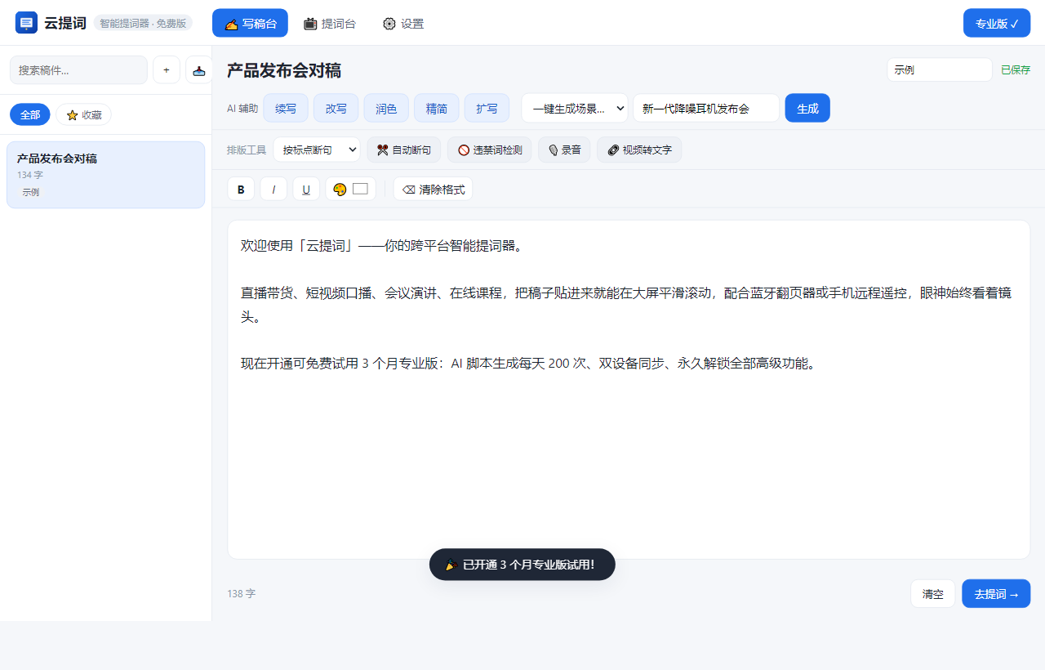
Task: Click the 138 字 word count
Action: coord(241,594)
